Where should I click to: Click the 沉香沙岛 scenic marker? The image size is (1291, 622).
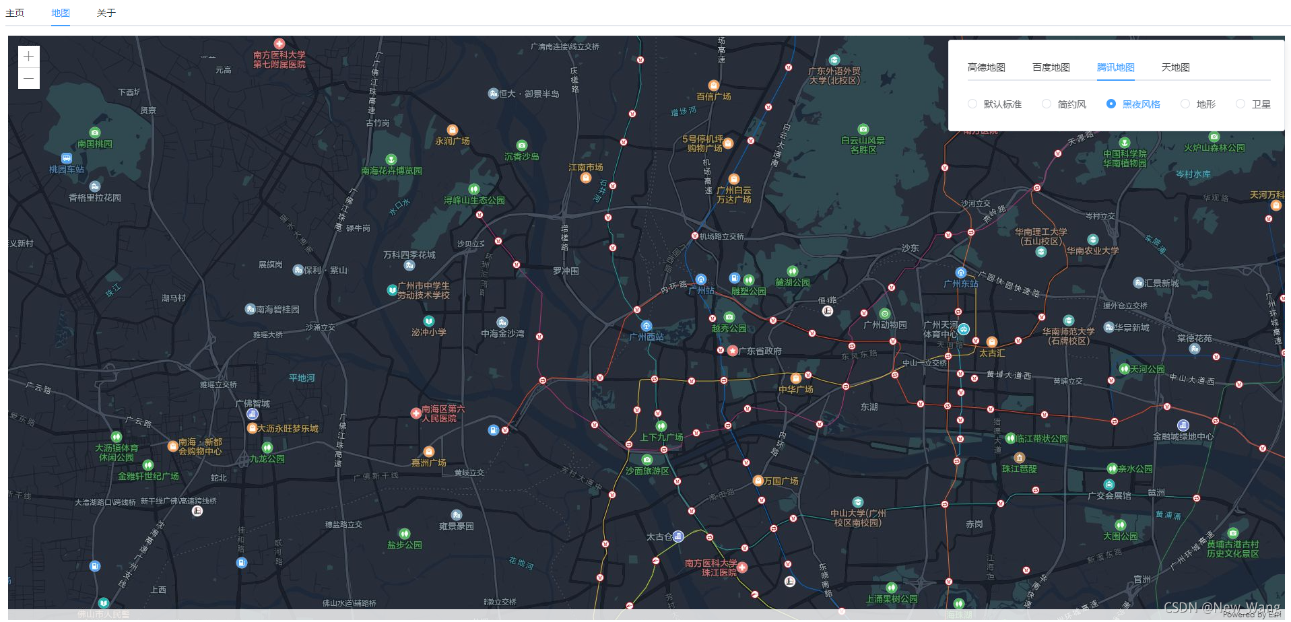[x=522, y=145]
